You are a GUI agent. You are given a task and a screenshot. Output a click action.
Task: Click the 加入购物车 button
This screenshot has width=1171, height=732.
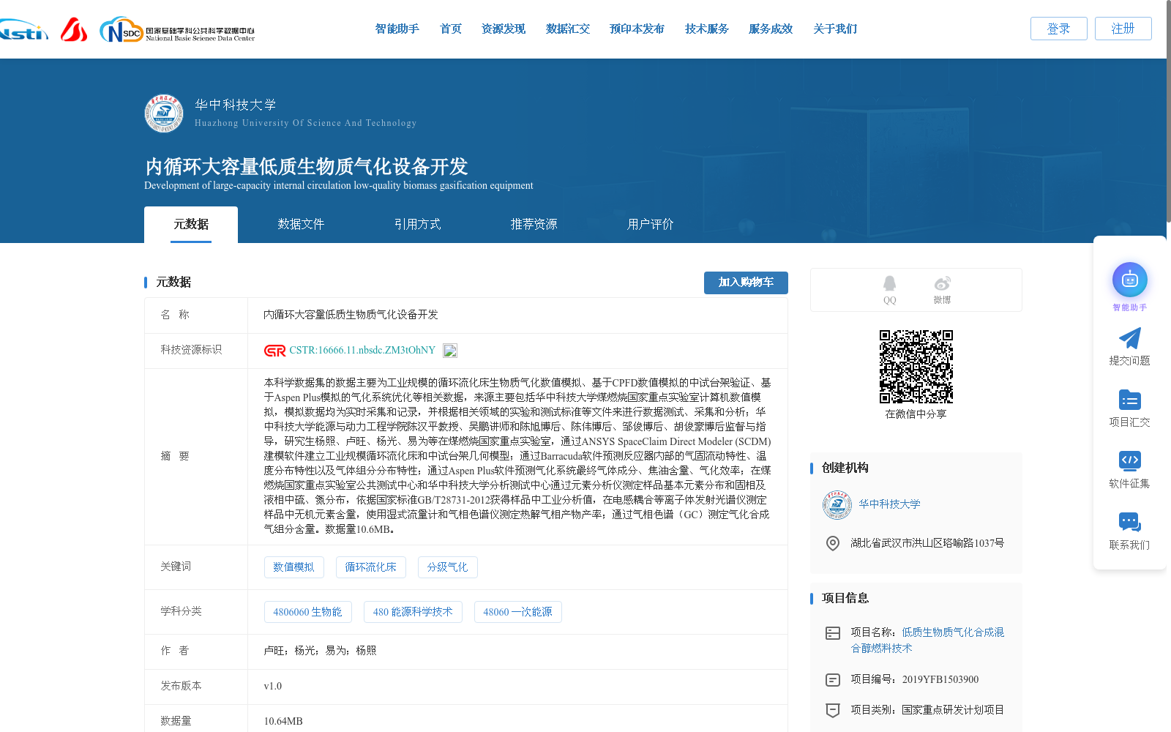click(745, 283)
